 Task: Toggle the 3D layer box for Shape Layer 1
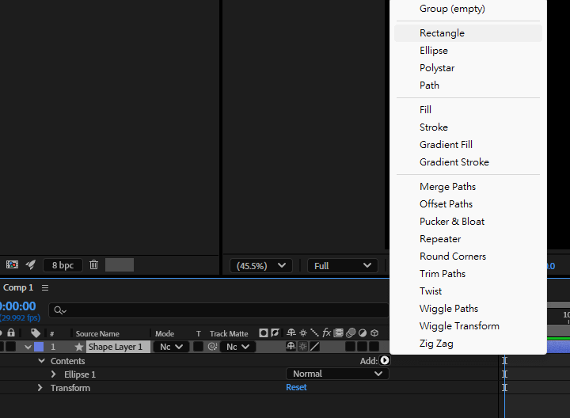click(374, 347)
